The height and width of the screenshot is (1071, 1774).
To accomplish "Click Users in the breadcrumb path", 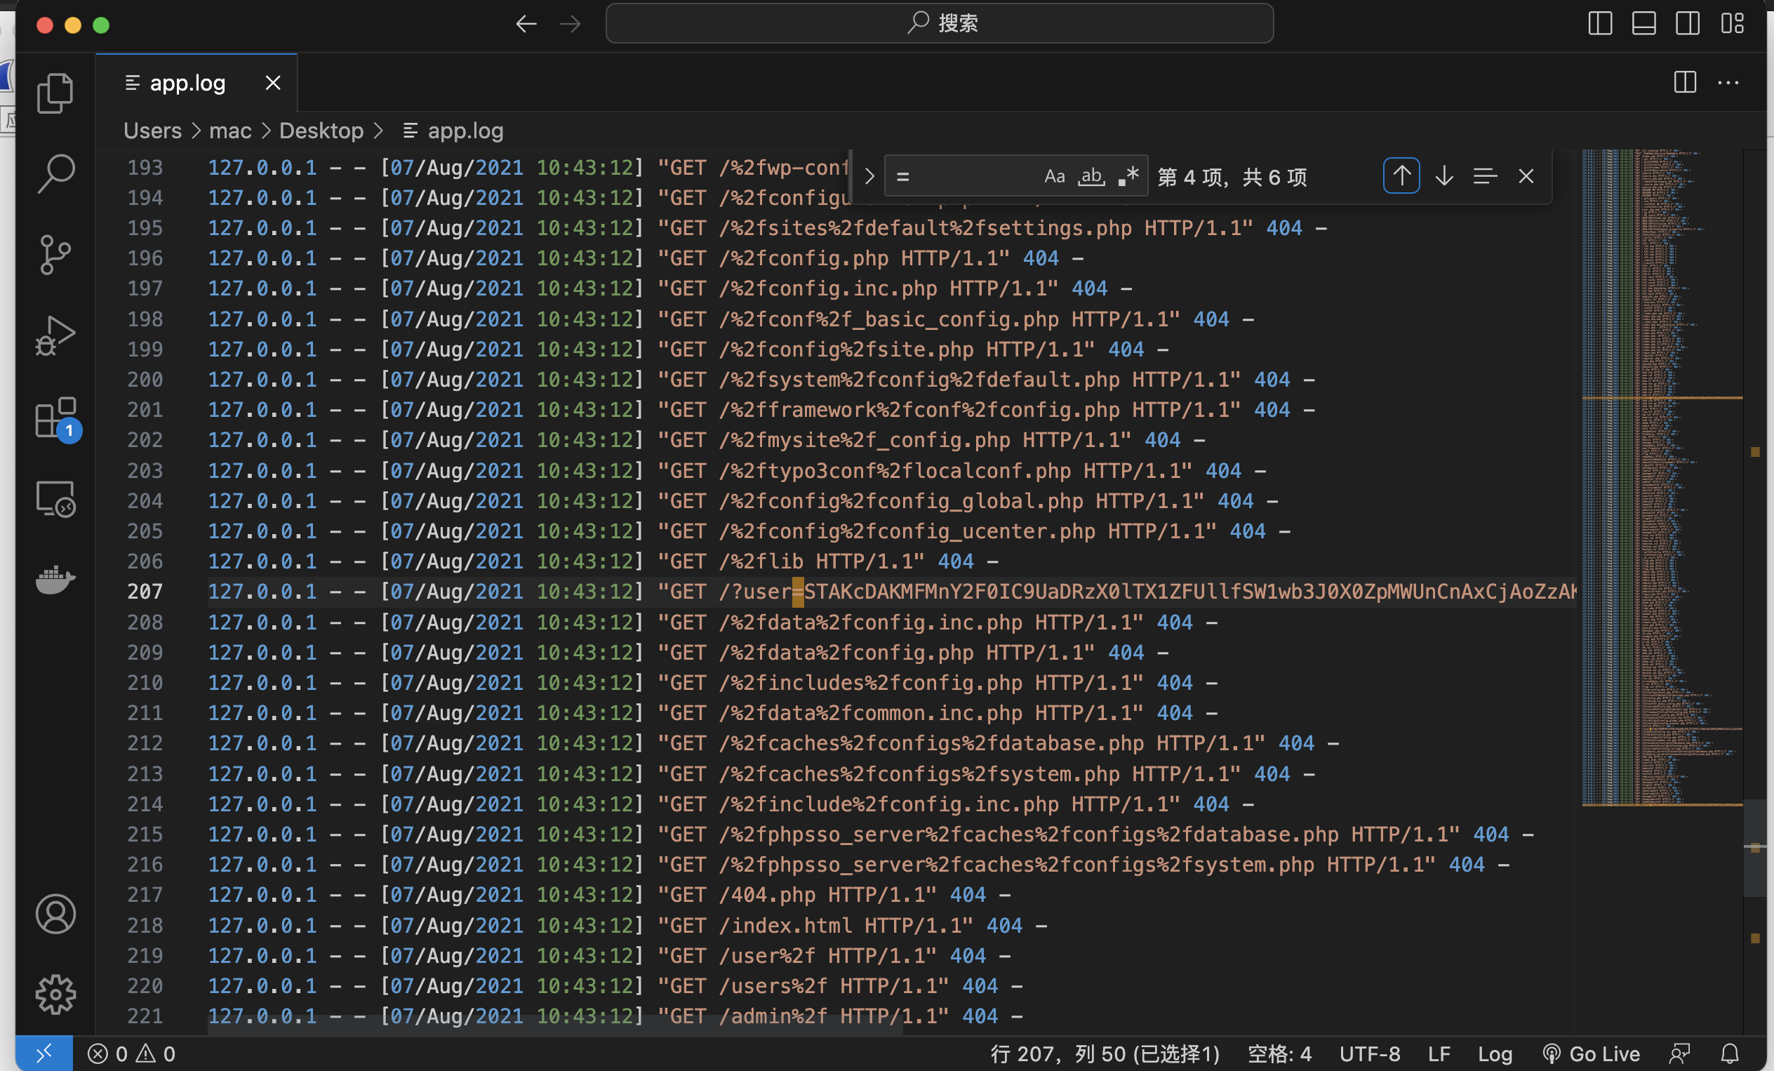I will point(153,131).
